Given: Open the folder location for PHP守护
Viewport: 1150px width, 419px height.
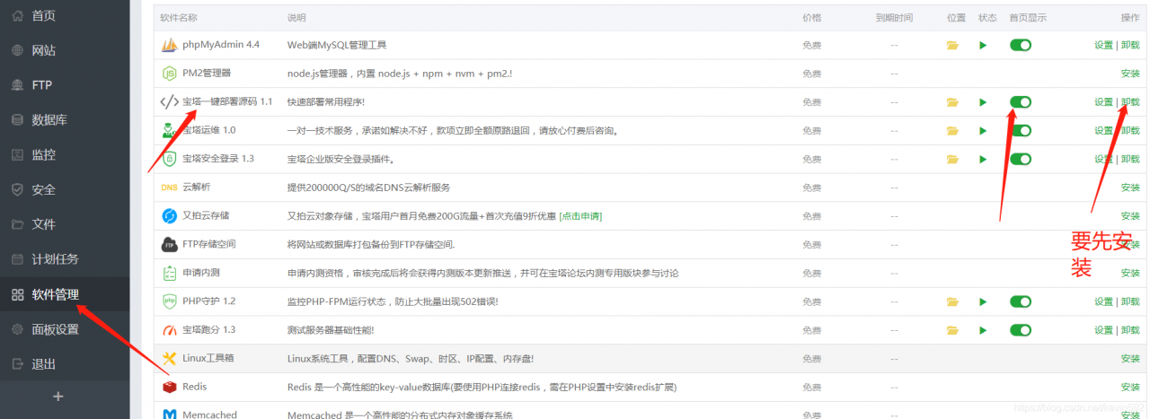Looking at the screenshot, I should (952, 302).
